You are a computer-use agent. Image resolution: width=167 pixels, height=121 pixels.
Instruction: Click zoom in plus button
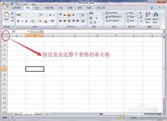click(160, 118)
